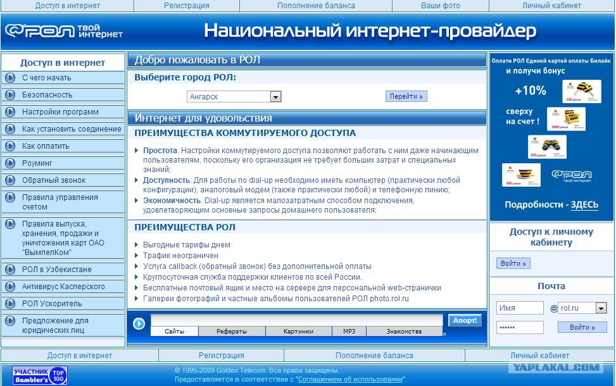Open 'Роуминг' sidebar link
616x386 pixels.
(37, 163)
